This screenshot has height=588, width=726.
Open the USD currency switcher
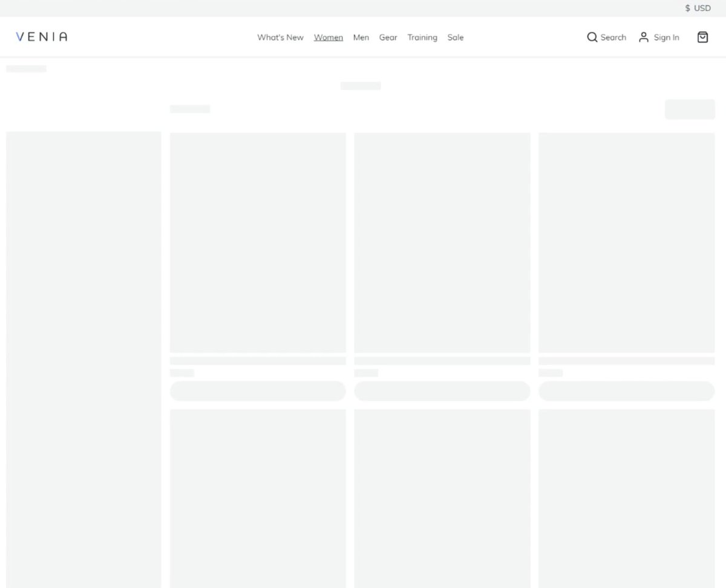coord(698,8)
